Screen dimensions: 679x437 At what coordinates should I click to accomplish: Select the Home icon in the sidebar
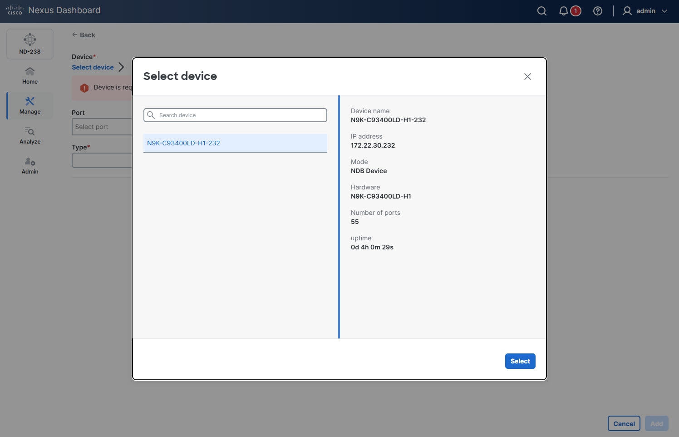[x=30, y=71]
